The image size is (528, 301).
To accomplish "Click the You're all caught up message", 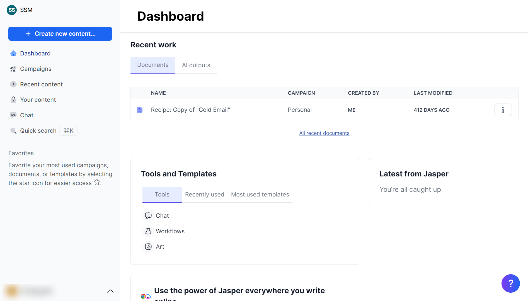I will (x=410, y=190).
